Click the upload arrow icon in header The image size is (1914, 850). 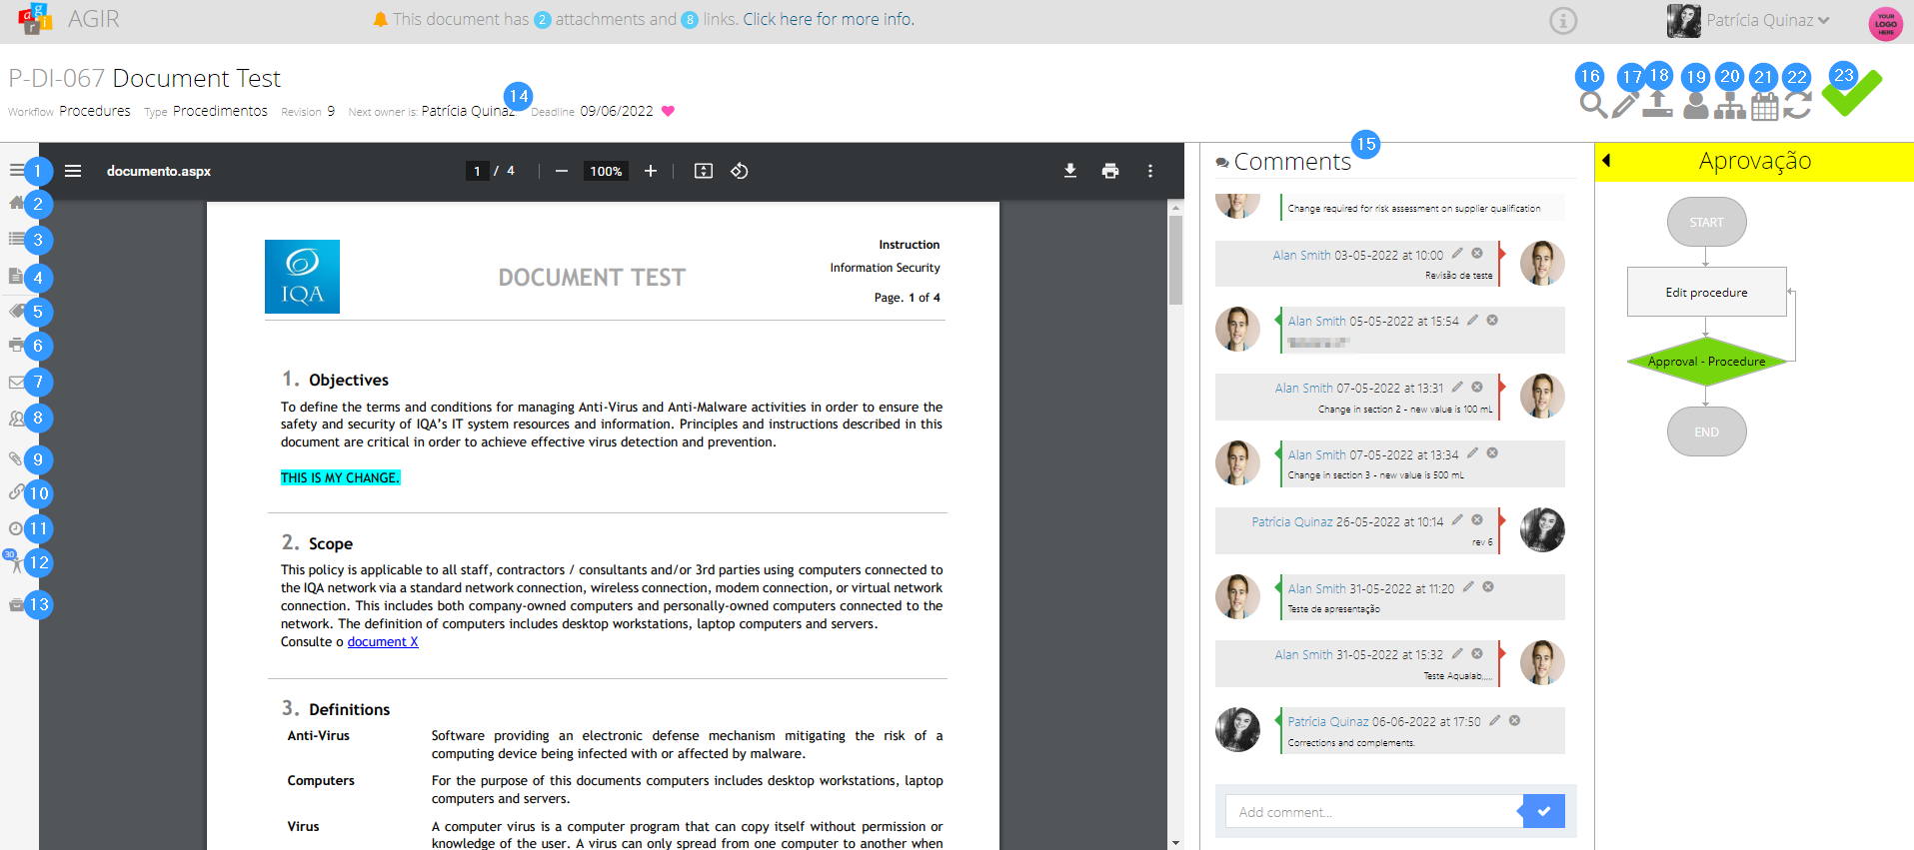(x=1657, y=104)
